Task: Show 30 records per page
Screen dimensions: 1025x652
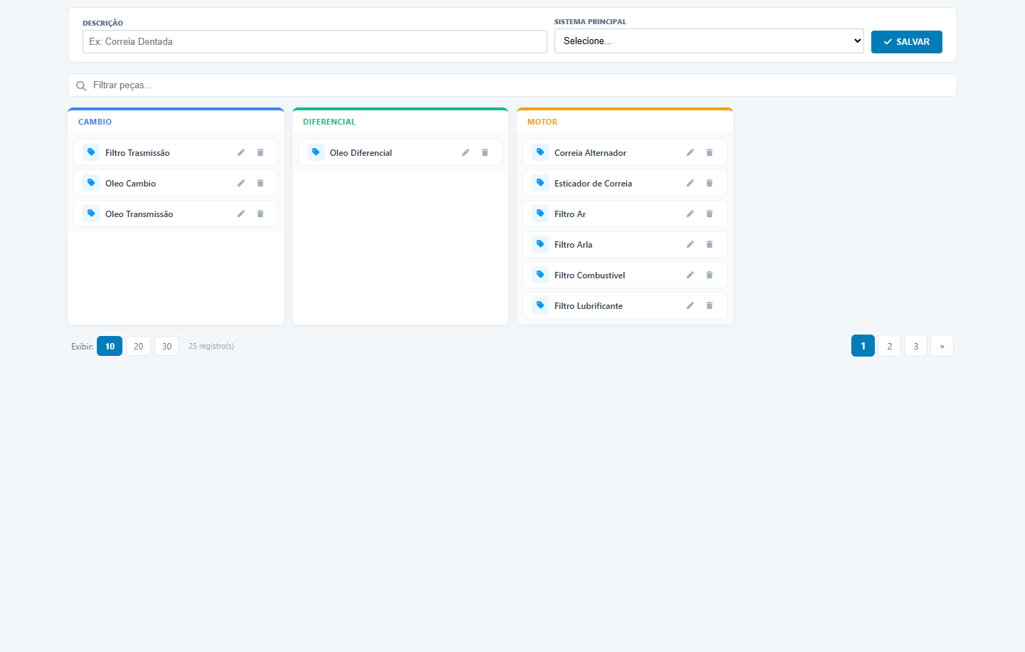Action: point(167,346)
